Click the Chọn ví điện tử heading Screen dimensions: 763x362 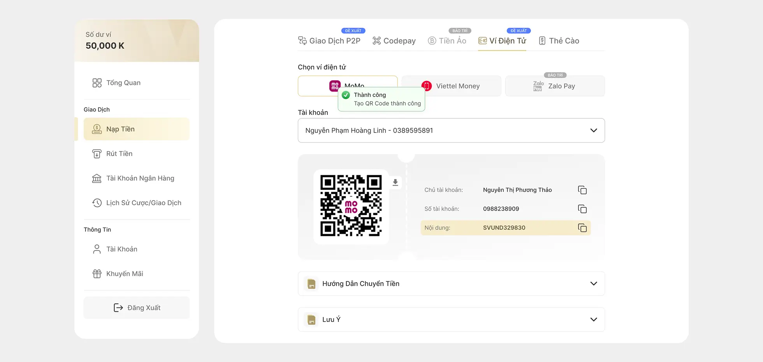[322, 67]
